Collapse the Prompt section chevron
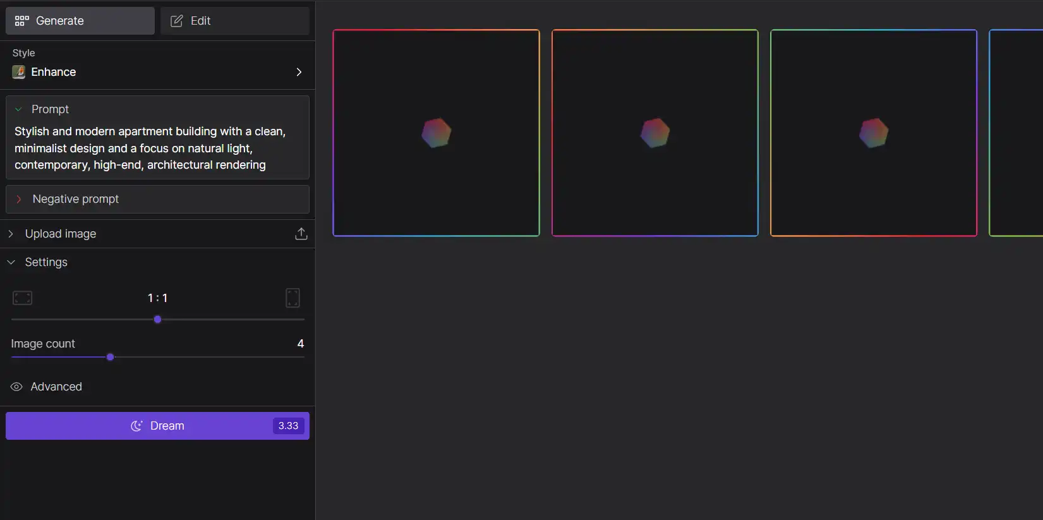This screenshot has height=520, width=1043. click(18, 109)
